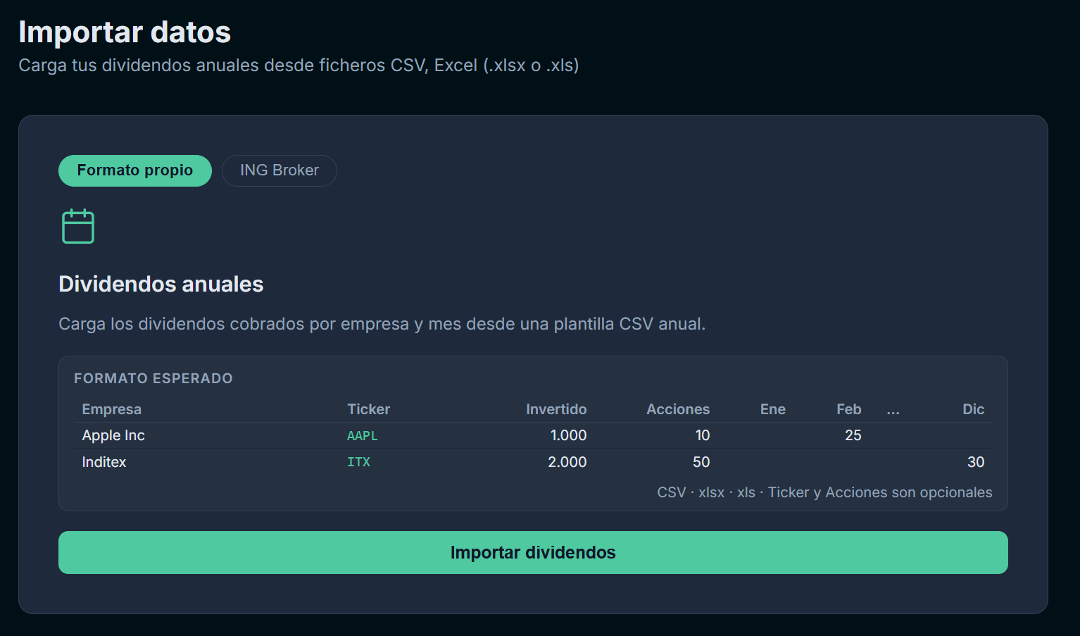Click the ITX ticker cell
Viewport: 1080px width, 636px height.
pyautogui.click(x=358, y=462)
